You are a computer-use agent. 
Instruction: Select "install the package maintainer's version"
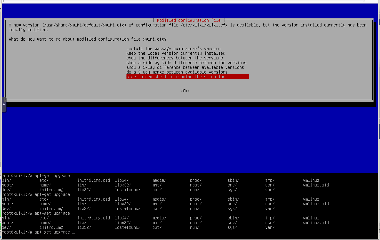[174, 49]
